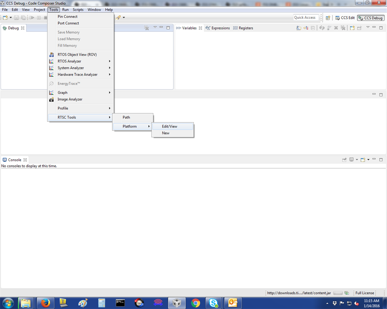Select Image Analyzer menu item
Screen dimensions: 387x309
(81, 99)
